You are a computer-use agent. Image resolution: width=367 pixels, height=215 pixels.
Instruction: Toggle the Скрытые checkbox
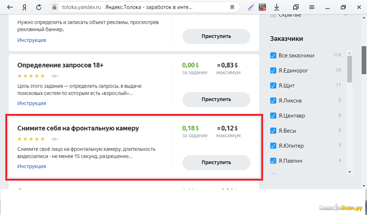[x=273, y=15]
